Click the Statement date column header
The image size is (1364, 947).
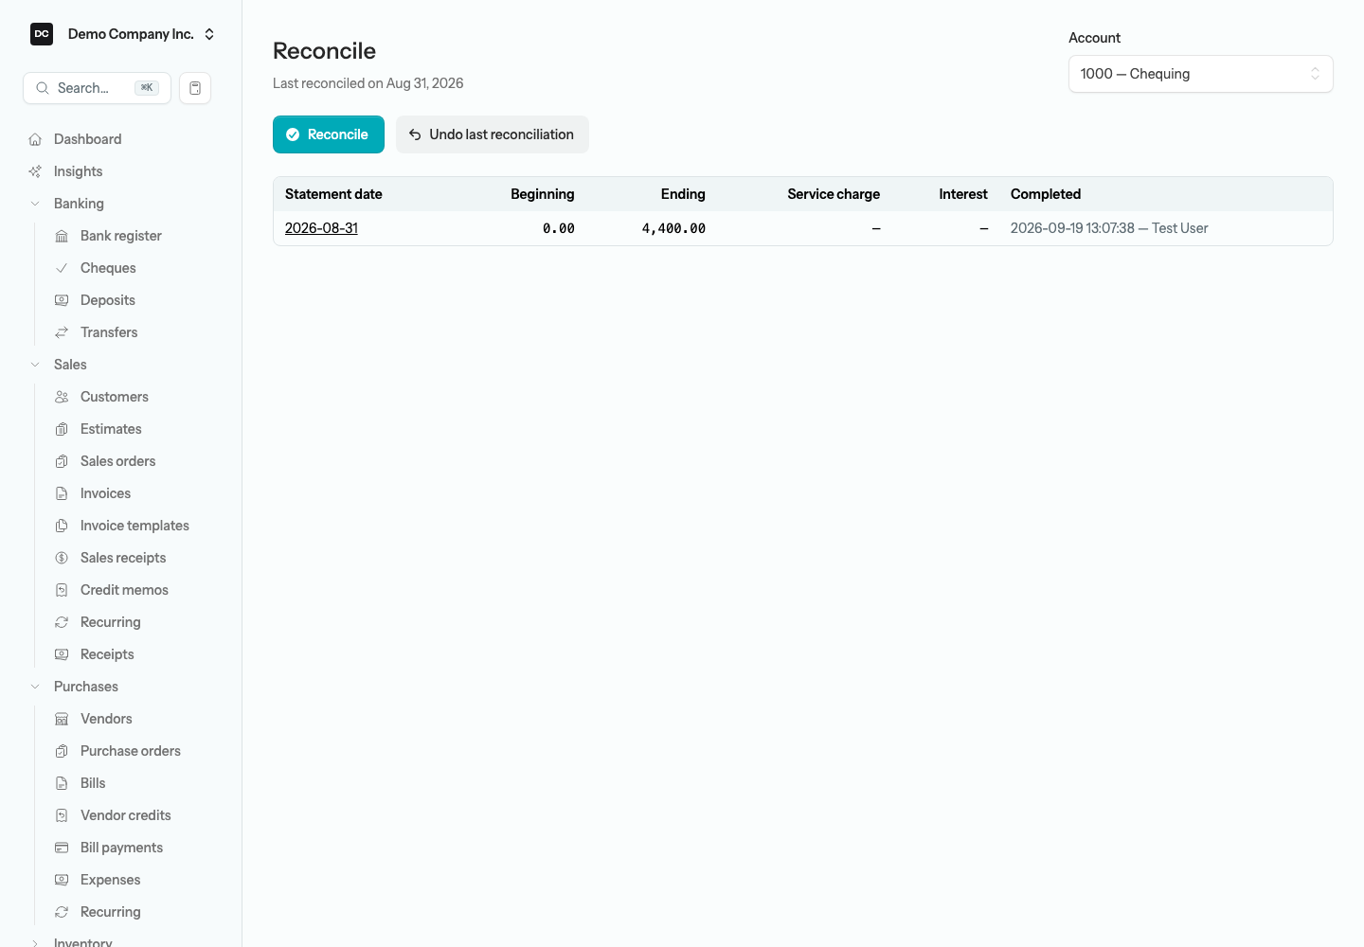click(x=333, y=194)
